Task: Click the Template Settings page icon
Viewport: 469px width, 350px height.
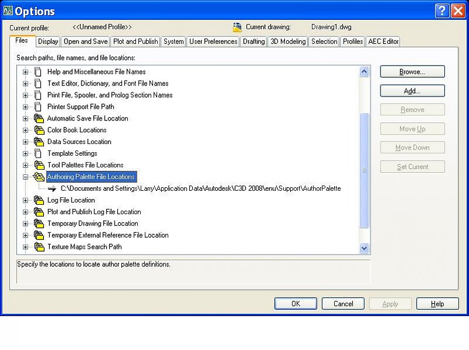Action: (x=38, y=153)
